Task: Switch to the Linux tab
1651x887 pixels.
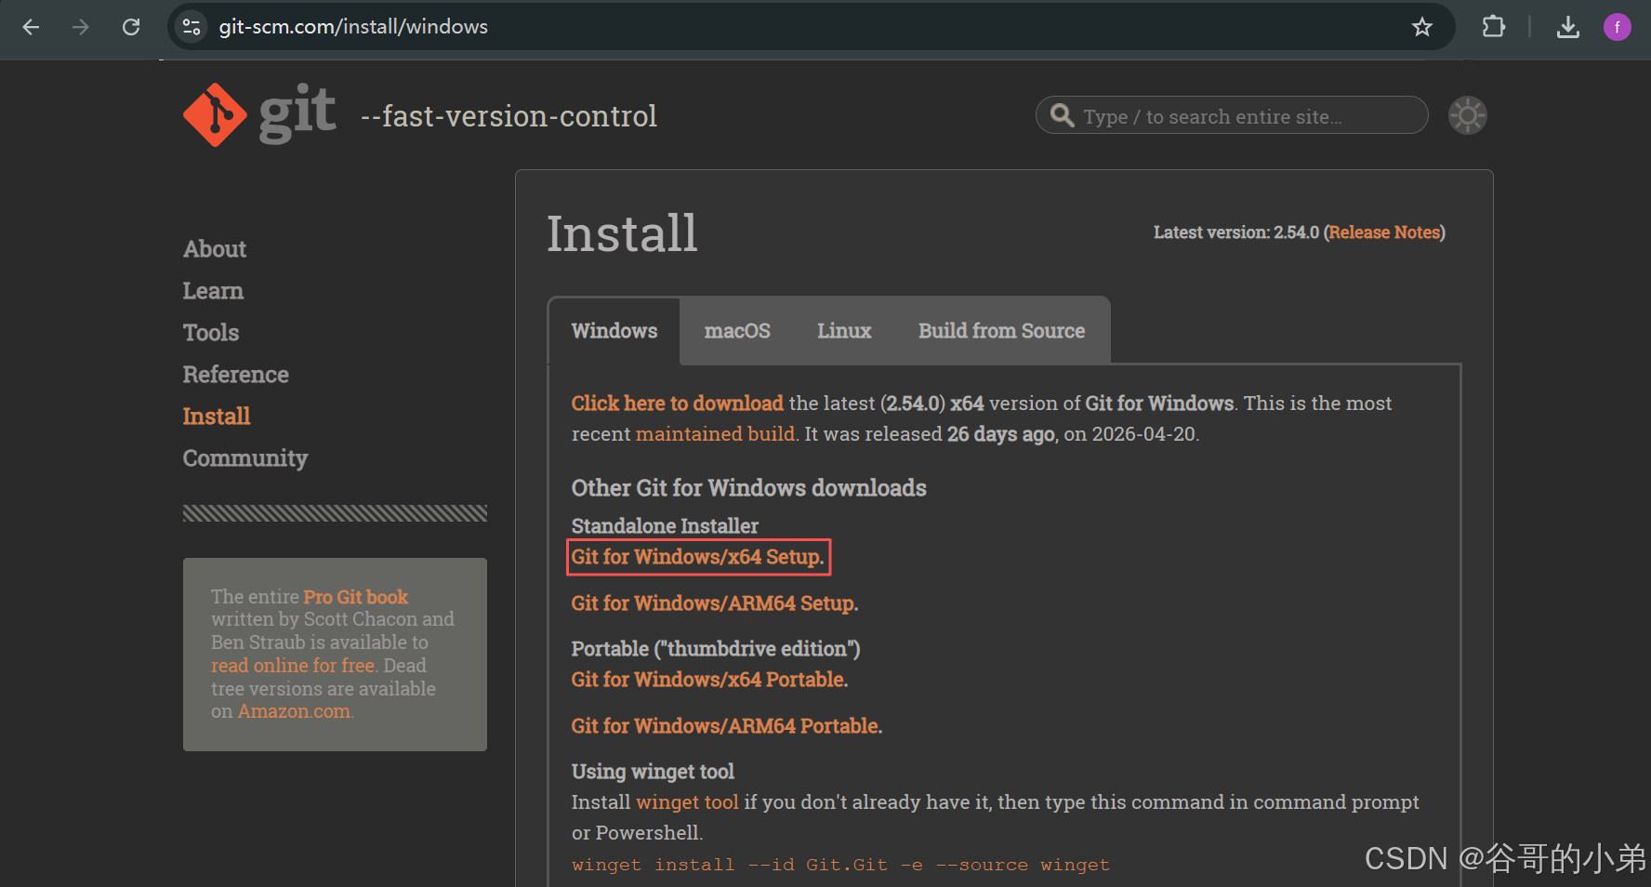Action: [844, 331]
